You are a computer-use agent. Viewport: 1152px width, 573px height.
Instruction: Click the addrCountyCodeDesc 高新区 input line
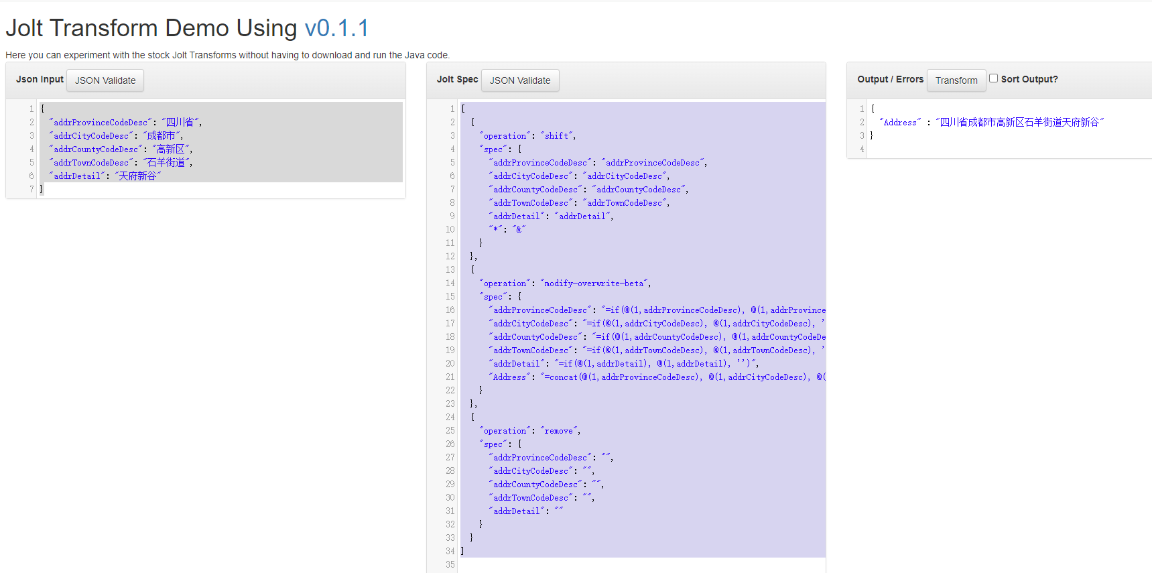[121, 149]
